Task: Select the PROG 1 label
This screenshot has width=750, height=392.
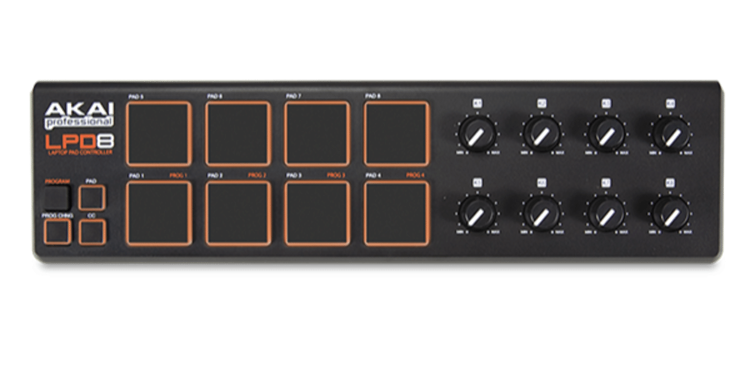Action: 179,174
